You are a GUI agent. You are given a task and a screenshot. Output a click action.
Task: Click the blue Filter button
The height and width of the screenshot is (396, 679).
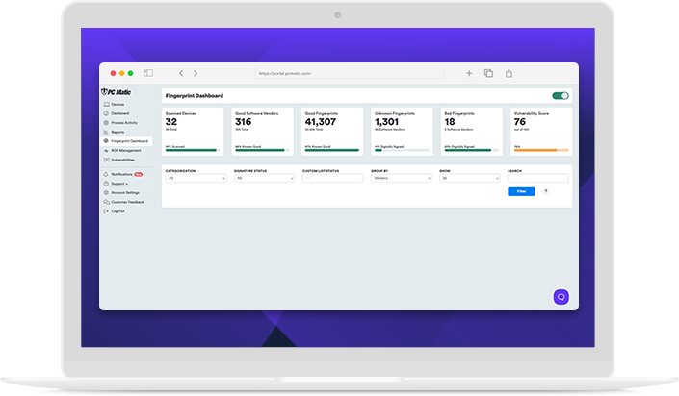(521, 191)
